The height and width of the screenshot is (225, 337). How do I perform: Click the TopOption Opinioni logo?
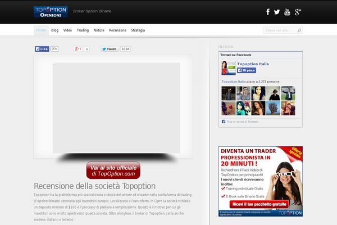51,12
